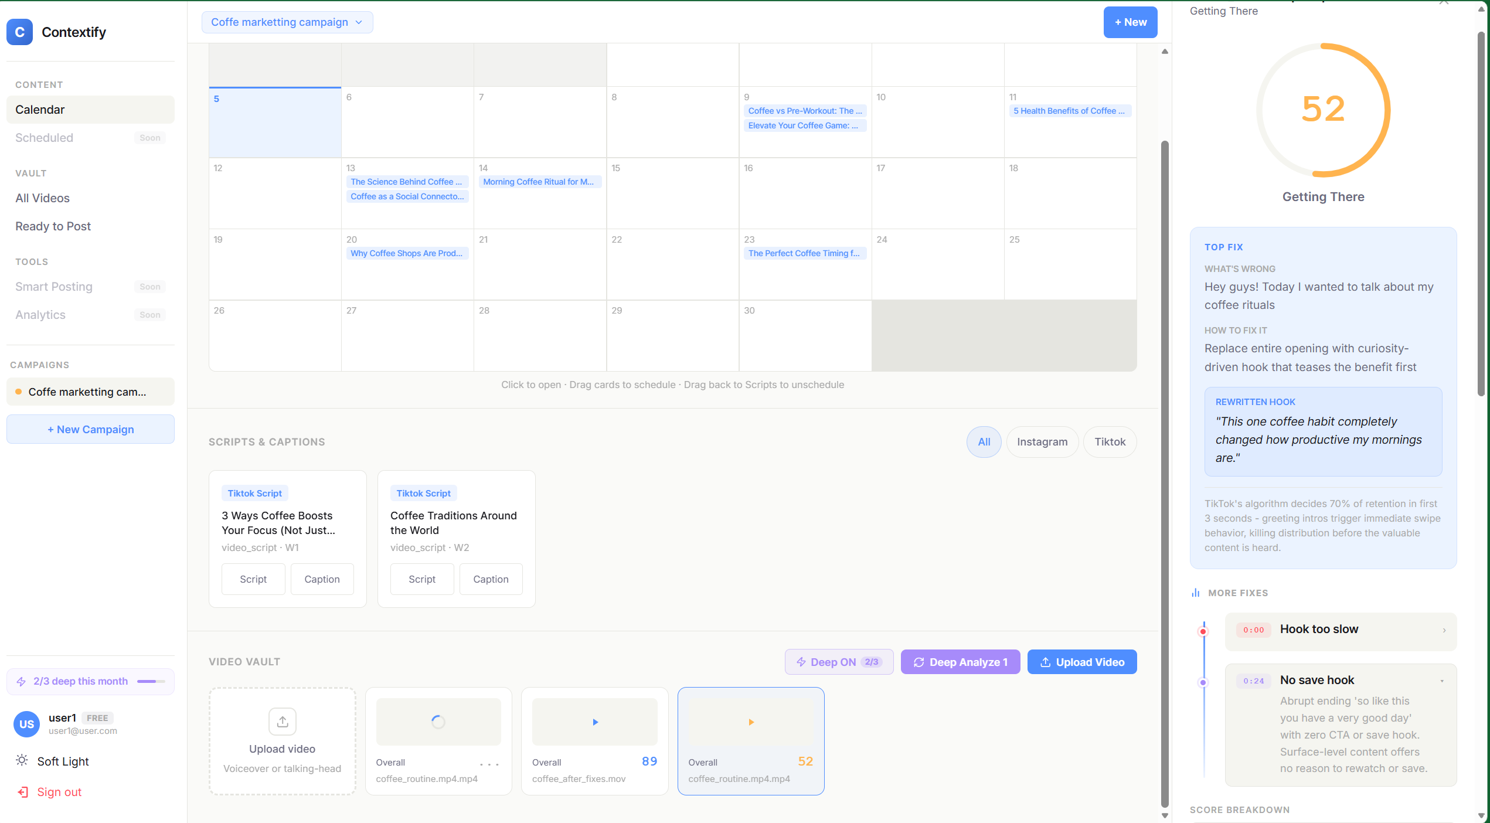Click the Contextify logo icon
The image size is (1490, 823).
pos(19,32)
